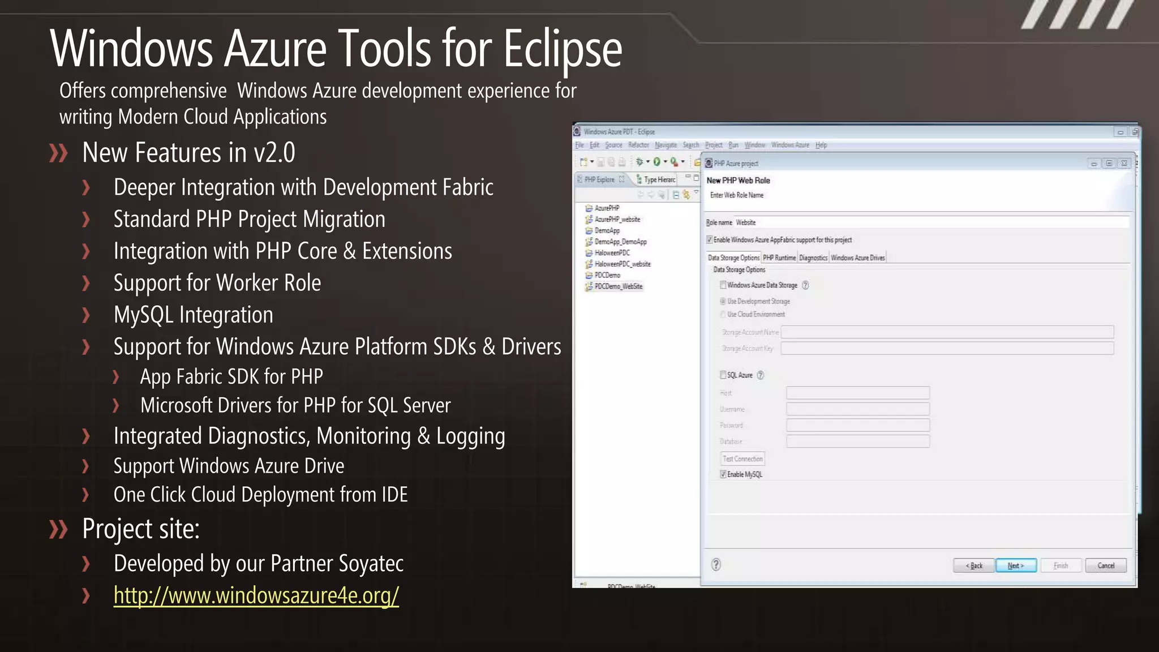Click the Eclipse icon in window title
The height and width of the screenshot is (652, 1159).
click(x=577, y=131)
